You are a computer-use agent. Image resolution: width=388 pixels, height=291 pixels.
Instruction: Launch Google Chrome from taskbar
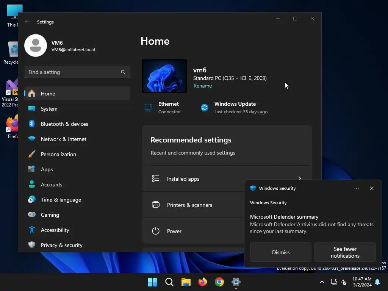point(219,282)
